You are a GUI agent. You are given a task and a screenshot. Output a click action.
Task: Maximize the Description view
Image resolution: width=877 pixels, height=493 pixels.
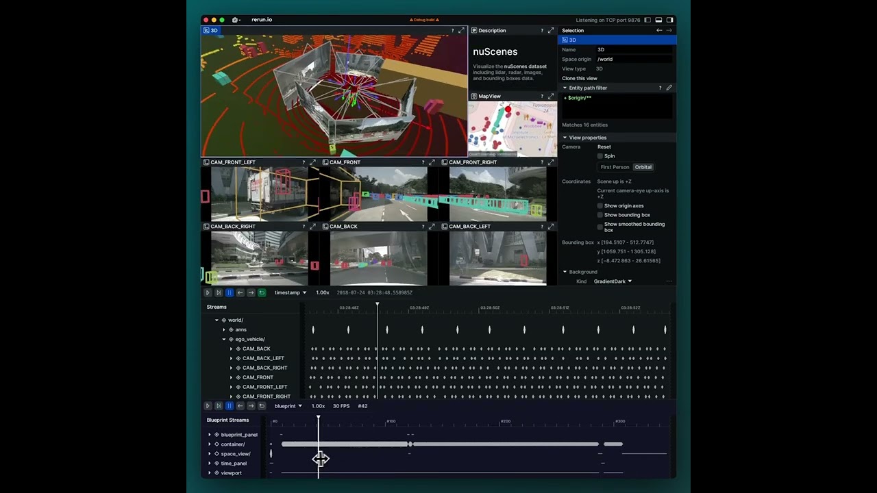[x=551, y=31]
